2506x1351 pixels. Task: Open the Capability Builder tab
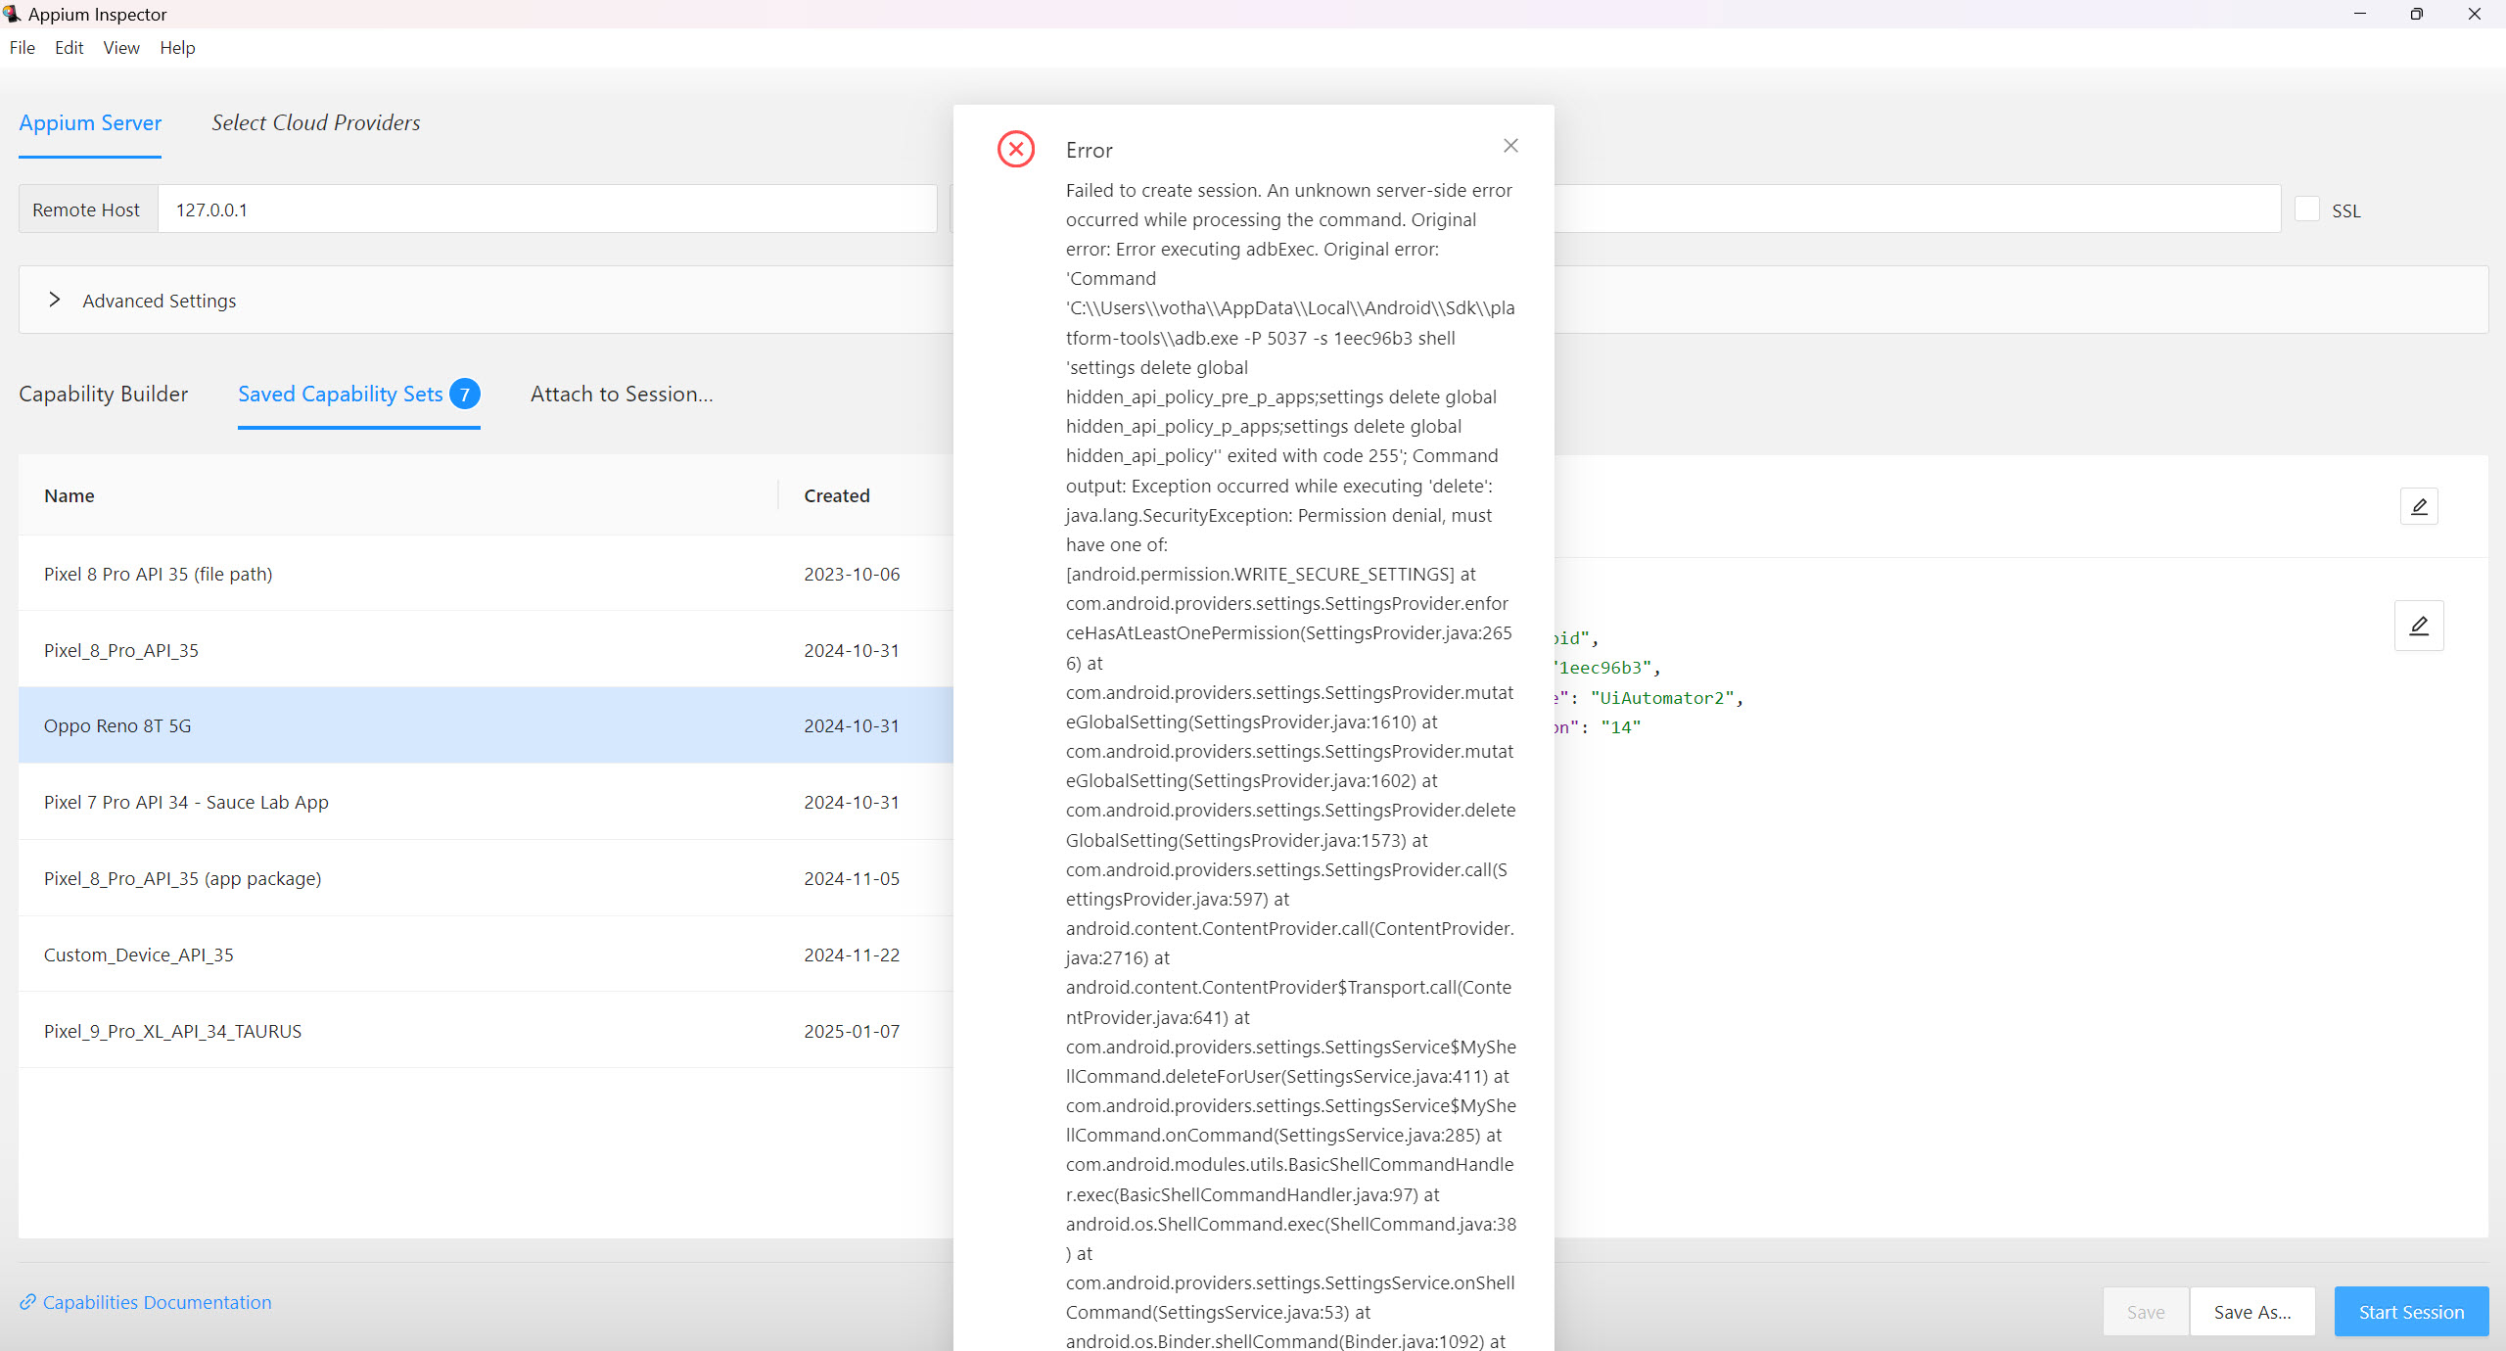104,394
